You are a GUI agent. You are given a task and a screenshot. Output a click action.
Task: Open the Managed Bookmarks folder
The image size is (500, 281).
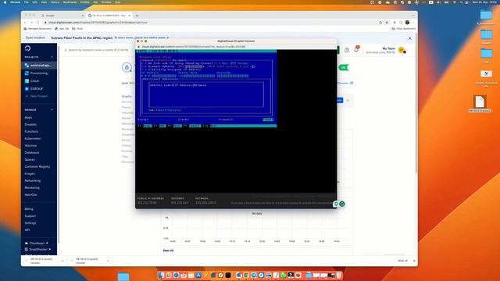[x=37, y=29]
